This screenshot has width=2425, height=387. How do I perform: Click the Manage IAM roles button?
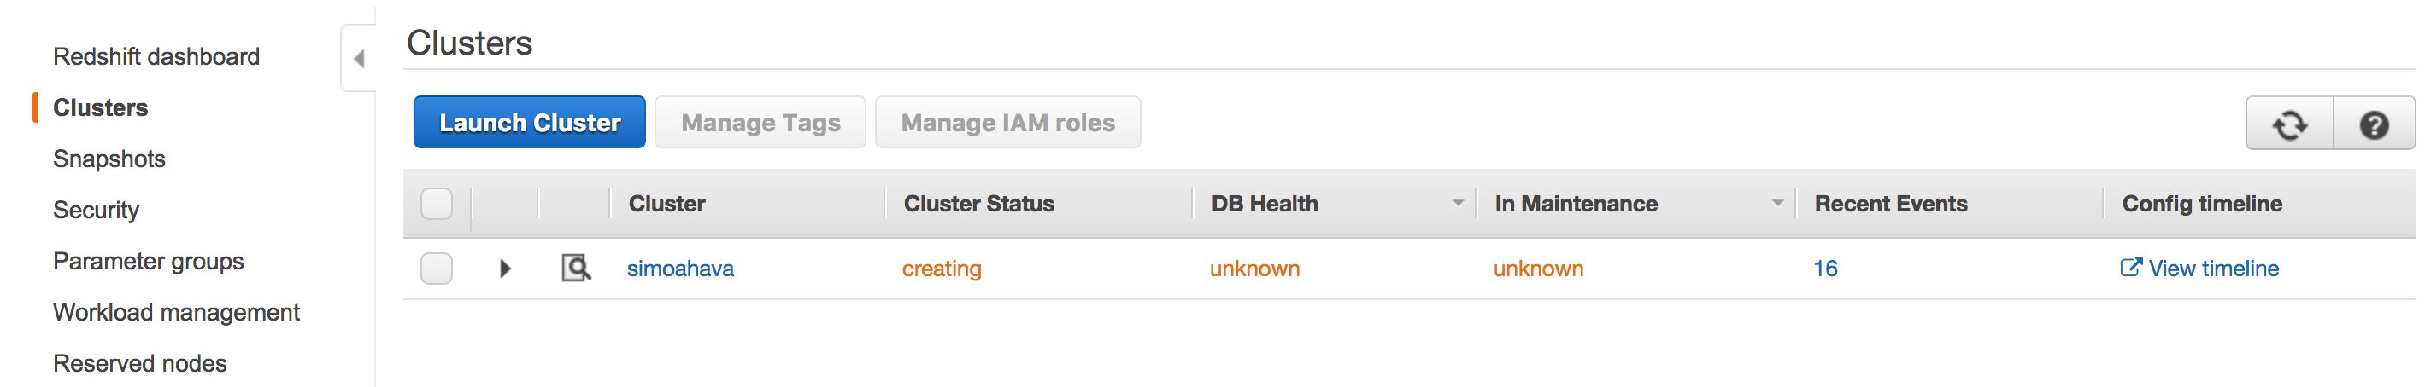[x=1008, y=122]
